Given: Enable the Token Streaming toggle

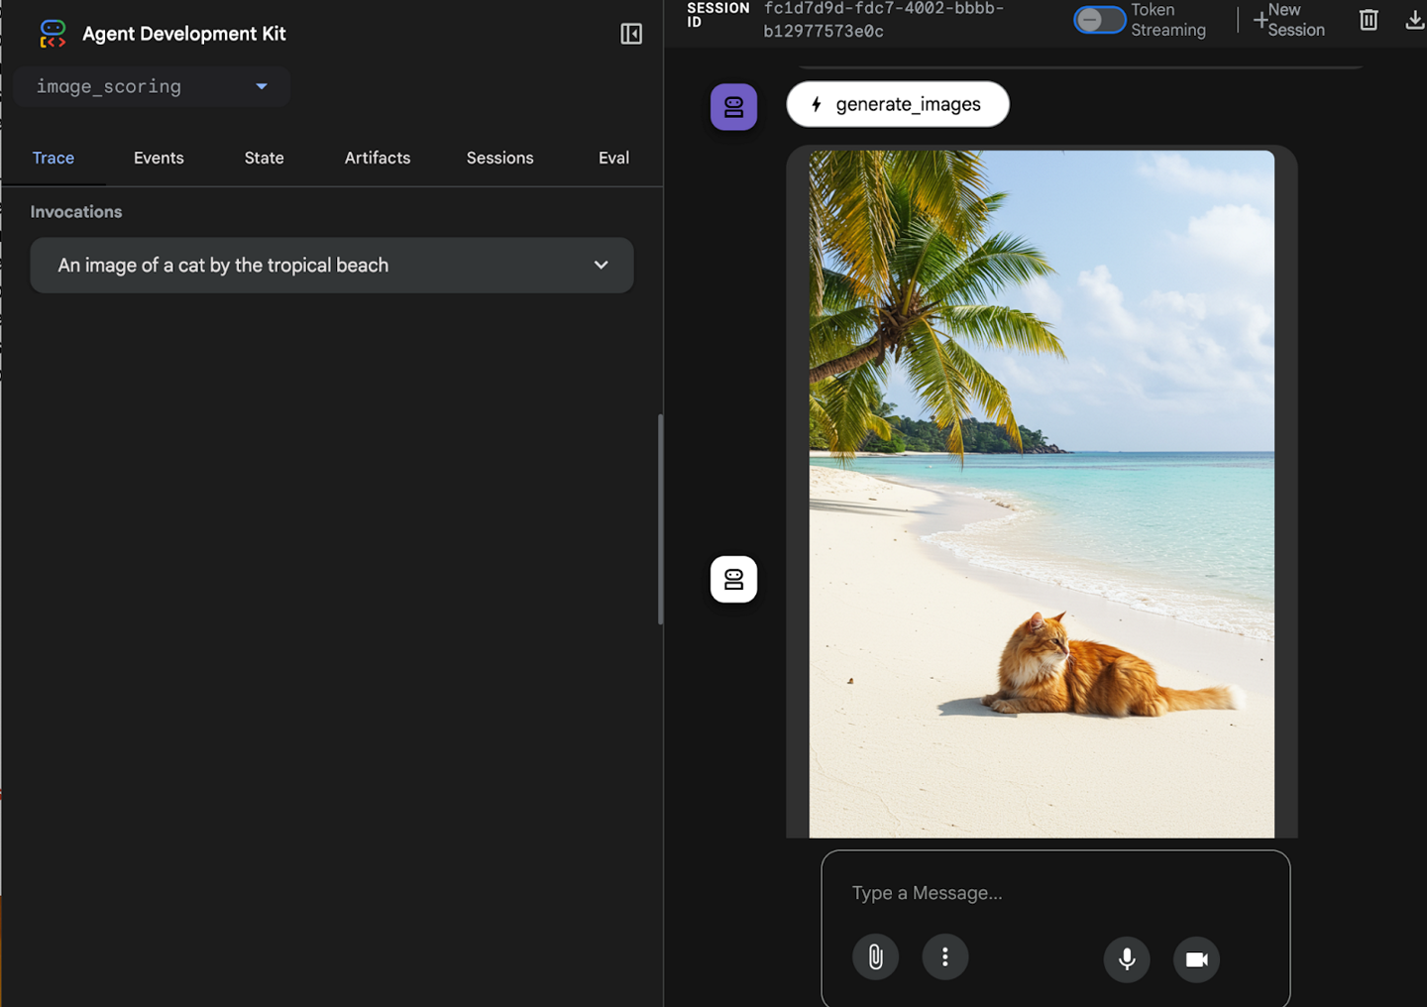Looking at the screenshot, I should [1099, 20].
